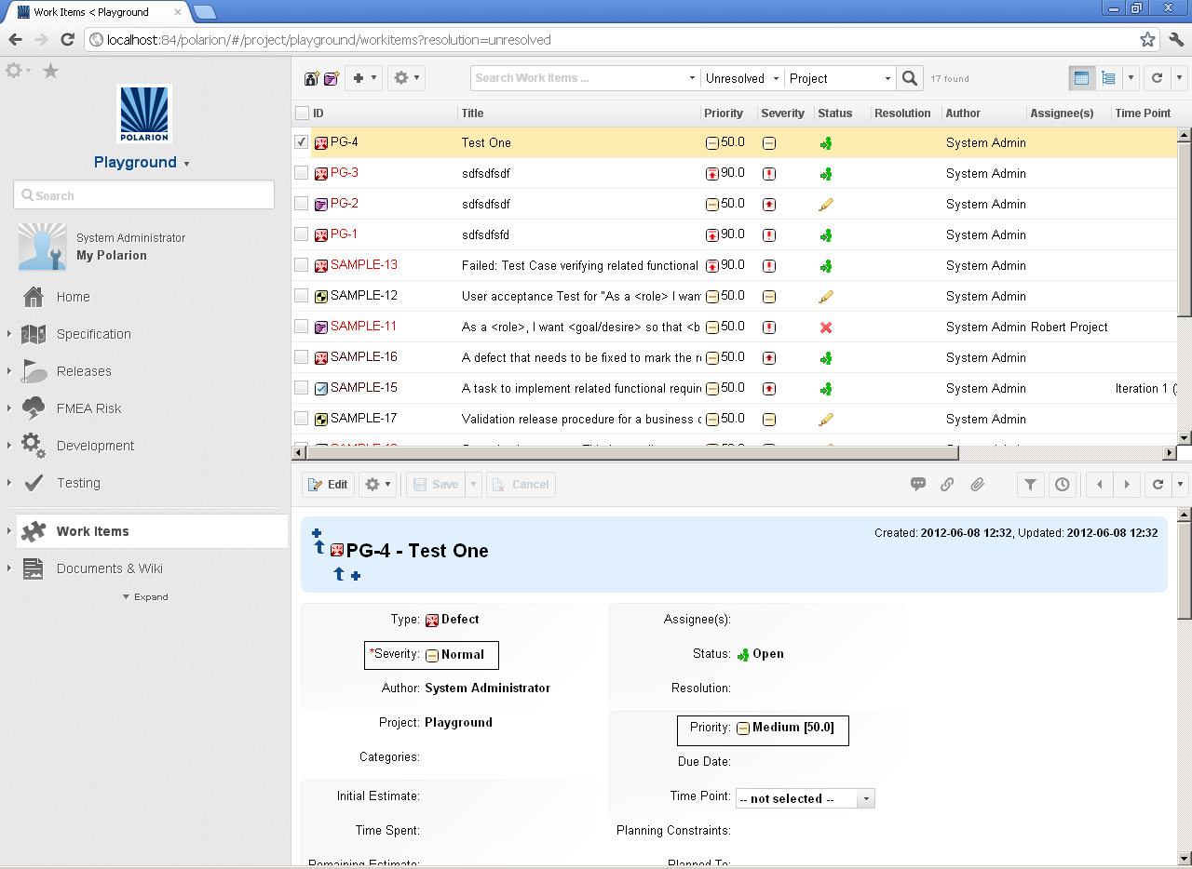Tick the checkbox next to SAMPLE-13
Screen dimensions: 1192x869
tap(301, 265)
